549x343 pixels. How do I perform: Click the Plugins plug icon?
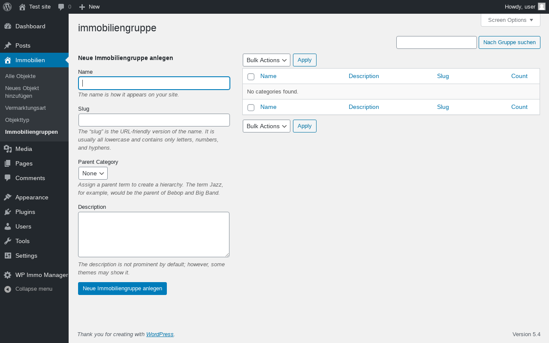8,212
